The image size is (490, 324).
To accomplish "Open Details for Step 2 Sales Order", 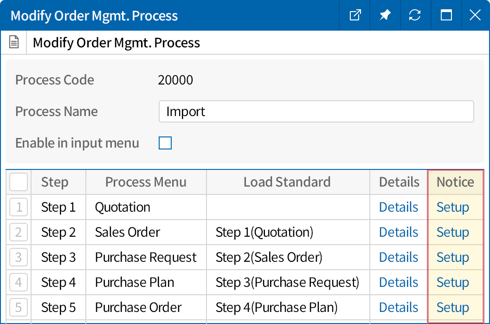I will click(x=398, y=232).
